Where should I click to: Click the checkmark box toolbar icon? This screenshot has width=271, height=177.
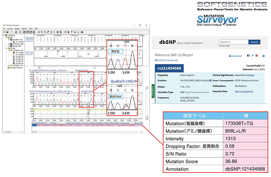(51, 32)
